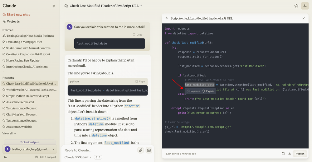
Task: Click Explain on the selected code
Action: coord(208,91)
